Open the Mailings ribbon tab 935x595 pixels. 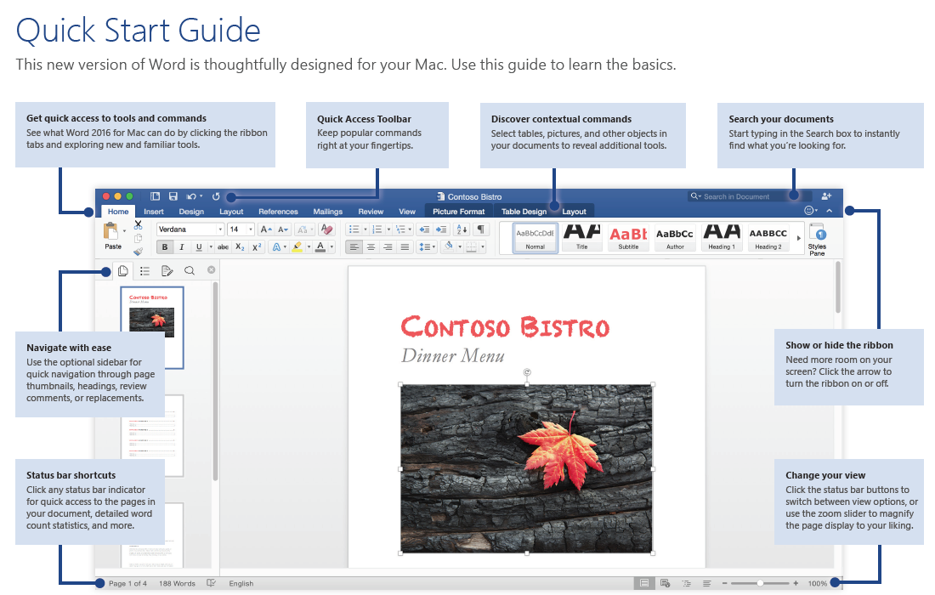point(327,212)
